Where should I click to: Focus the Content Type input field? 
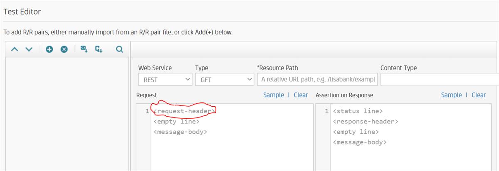(x=440, y=79)
